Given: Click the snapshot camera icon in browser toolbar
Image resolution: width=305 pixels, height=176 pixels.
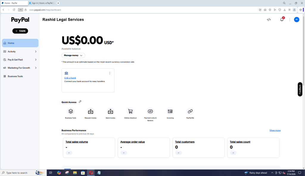Looking at the screenshot, I should click(x=265, y=10).
